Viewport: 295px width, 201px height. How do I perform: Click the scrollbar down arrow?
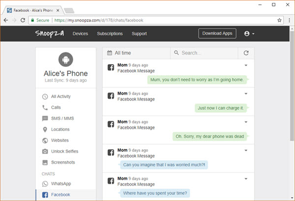pos(292,198)
